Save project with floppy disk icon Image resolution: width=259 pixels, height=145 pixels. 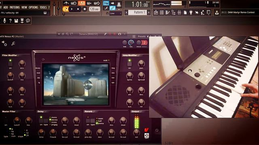16,21
